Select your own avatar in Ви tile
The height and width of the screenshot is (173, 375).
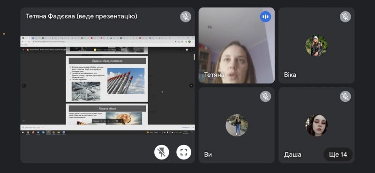pyautogui.click(x=237, y=125)
